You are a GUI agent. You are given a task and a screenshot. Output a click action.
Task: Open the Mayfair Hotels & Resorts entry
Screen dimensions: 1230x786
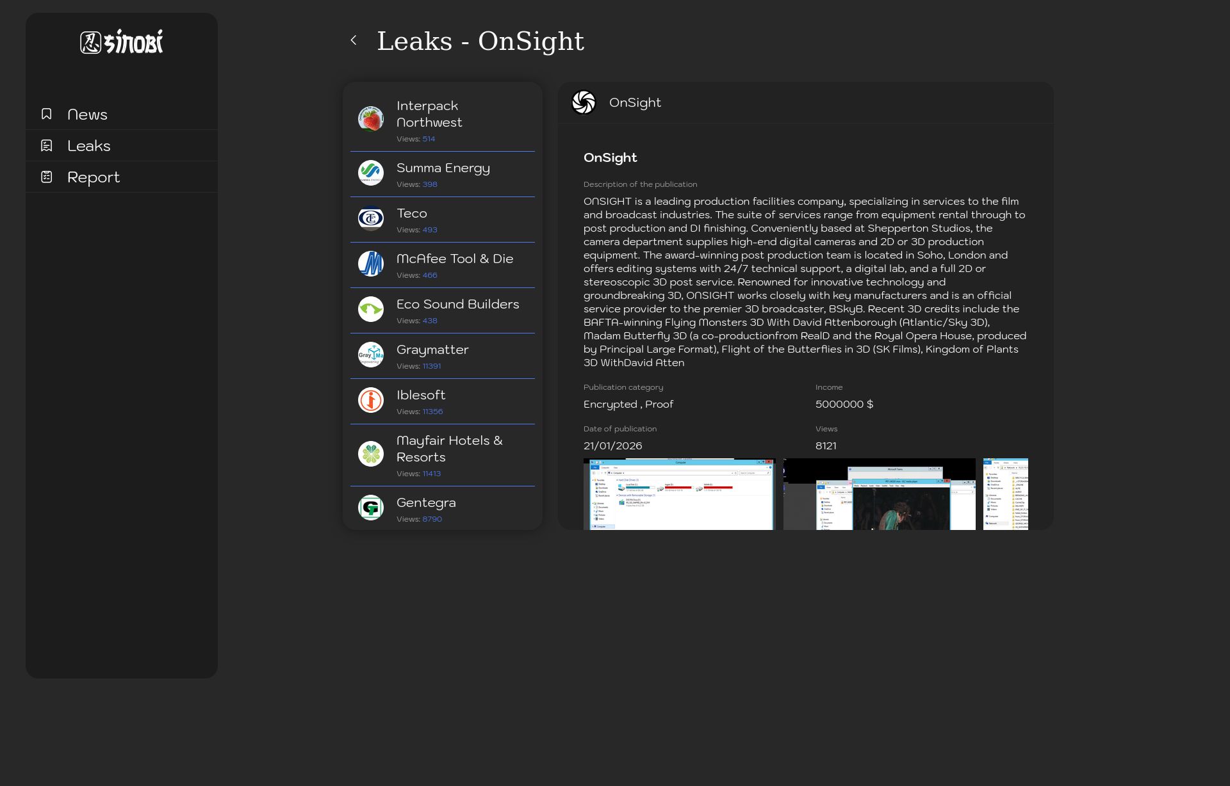(442, 455)
